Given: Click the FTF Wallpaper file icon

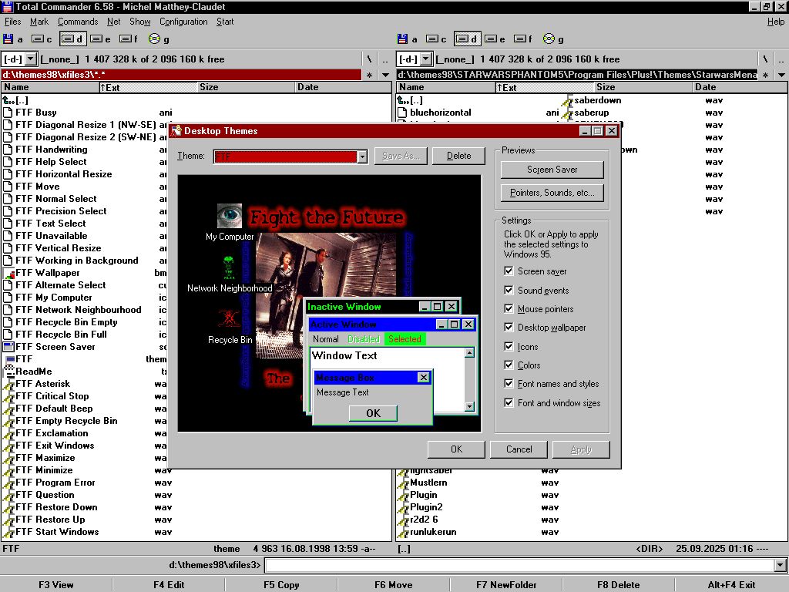Looking at the screenshot, I should (8, 273).
